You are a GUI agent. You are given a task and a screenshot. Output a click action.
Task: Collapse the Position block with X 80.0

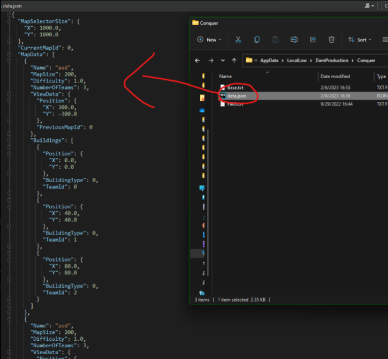point(10,260)
